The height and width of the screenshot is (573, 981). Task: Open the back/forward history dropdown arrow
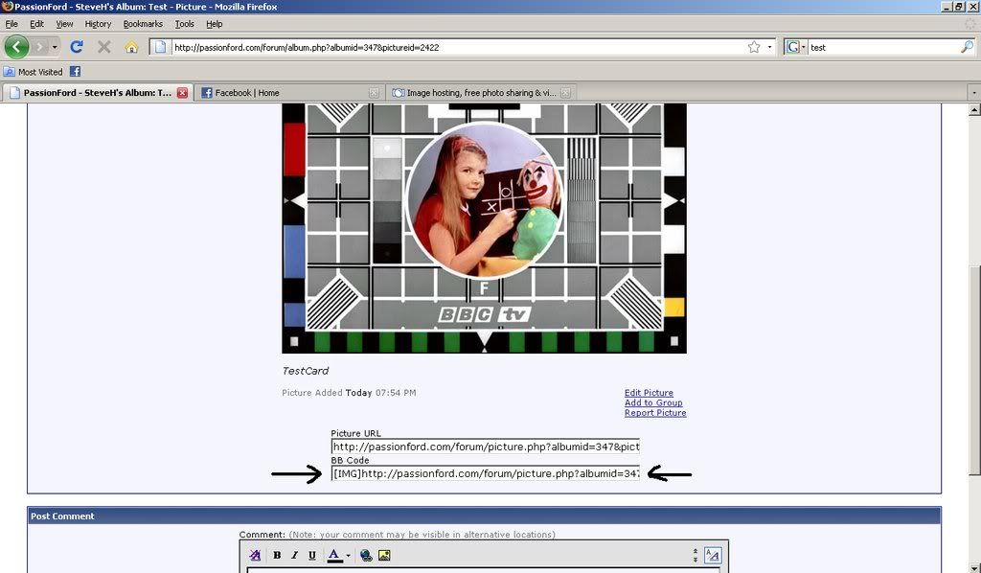(x=55, y=46)
